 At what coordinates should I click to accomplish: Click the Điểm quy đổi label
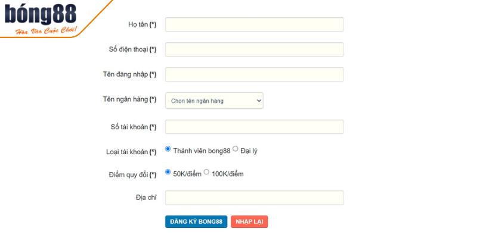point(133,175)
